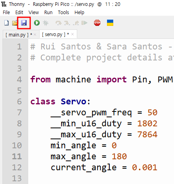Viewport: 174px width, 184px height.
Task: Open the Tools menu
Action: click(63, 13)
